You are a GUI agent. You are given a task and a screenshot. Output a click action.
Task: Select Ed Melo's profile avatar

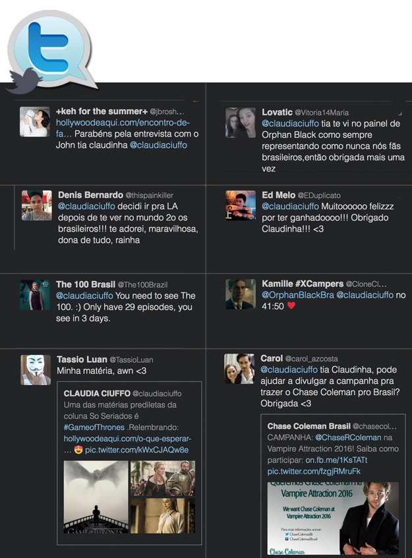coord(241,205)
